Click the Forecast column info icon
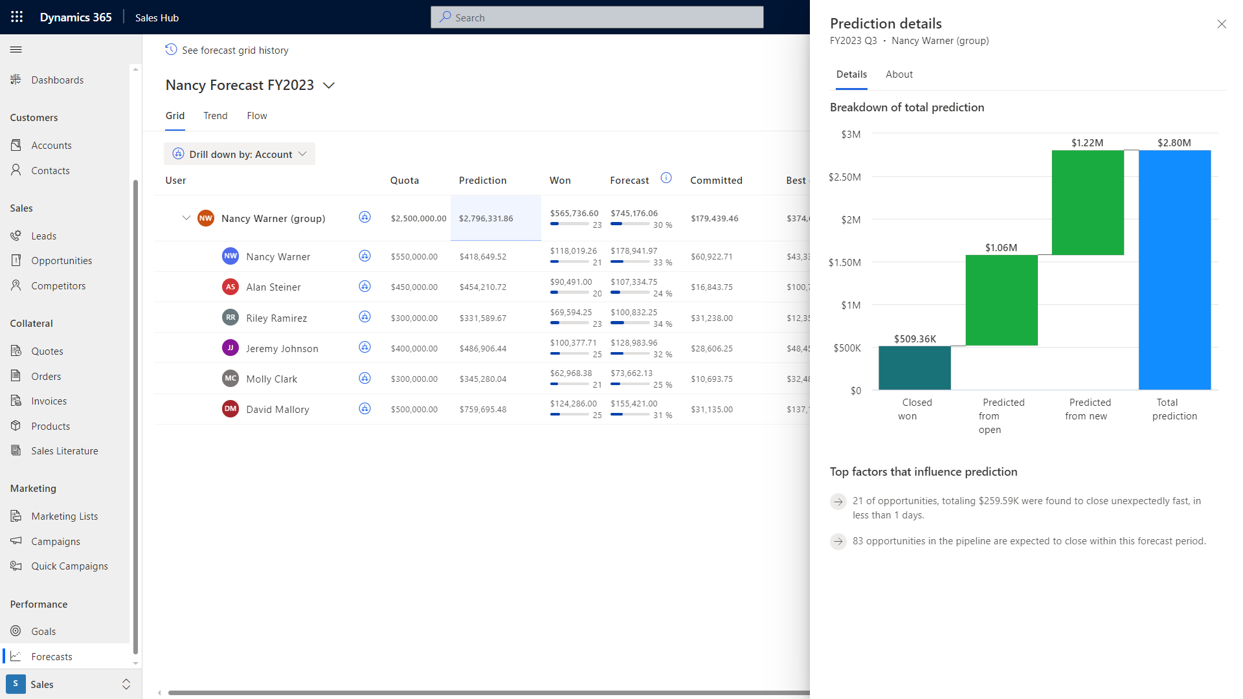 [666, 178]
